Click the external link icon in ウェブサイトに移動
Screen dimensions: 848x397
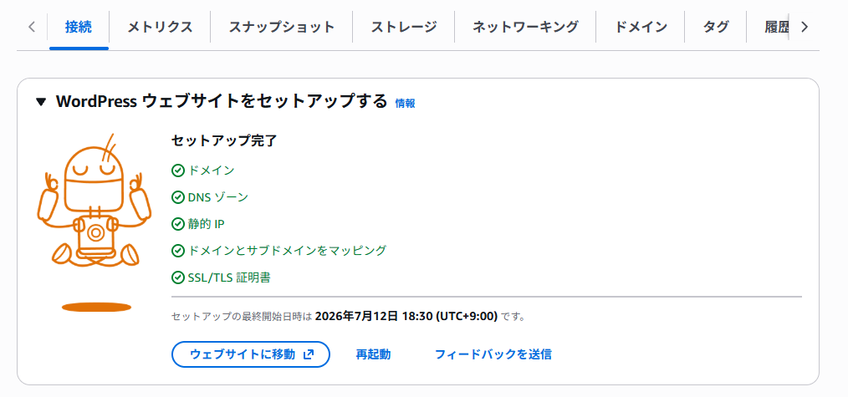click(309, 354)
